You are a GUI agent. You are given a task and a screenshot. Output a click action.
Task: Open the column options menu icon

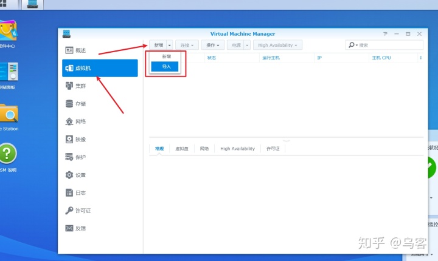point(421,58)
